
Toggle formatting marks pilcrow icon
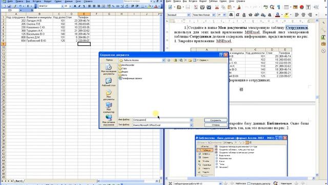[x=278, y=7]
